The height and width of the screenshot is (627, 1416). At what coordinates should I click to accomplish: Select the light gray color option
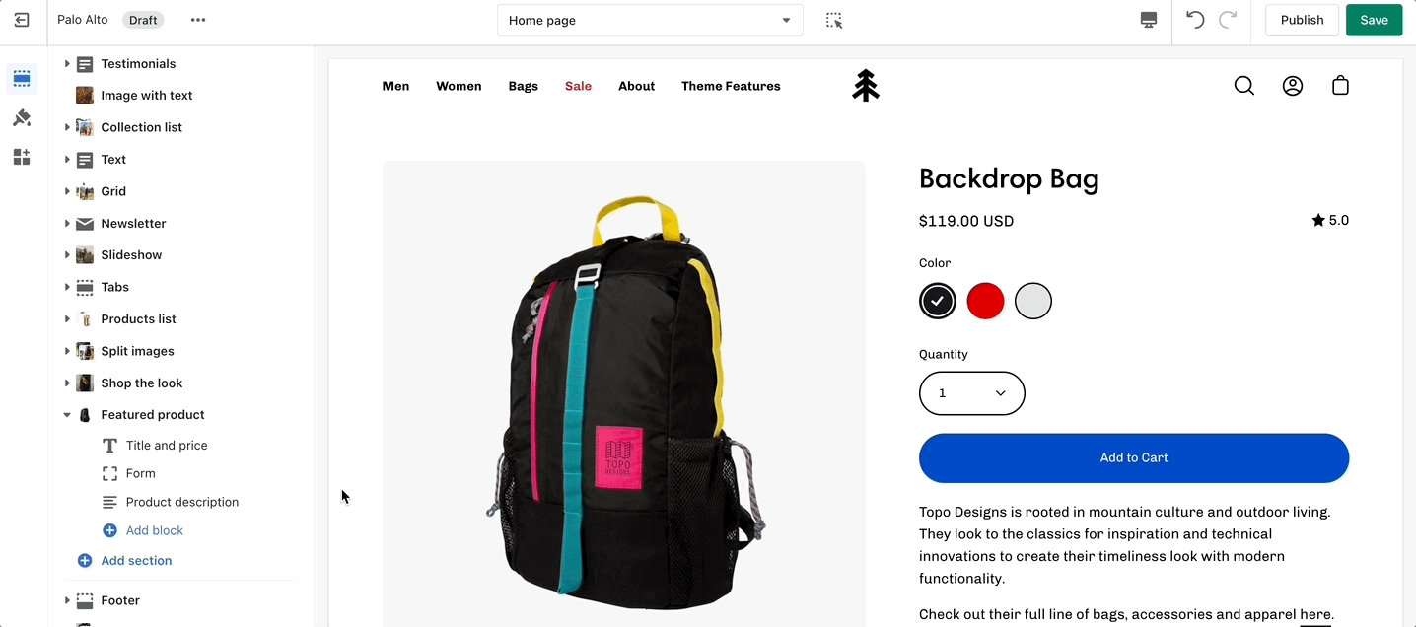(1033, 301)
